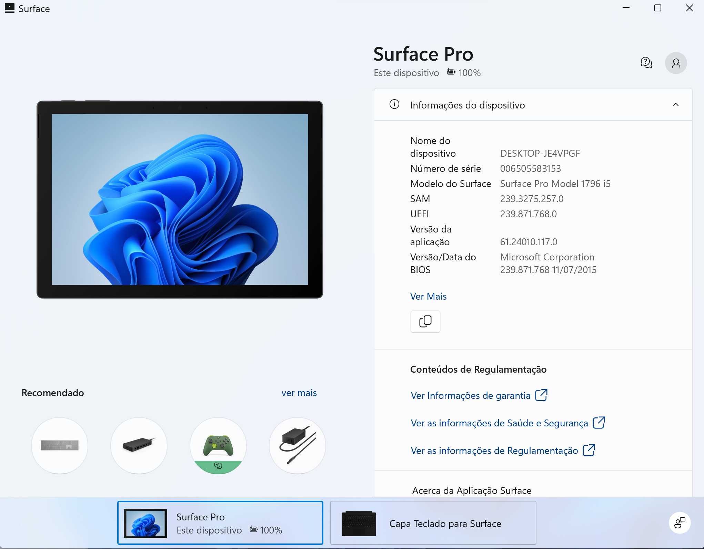
Task: Select the recommended keyboard accessory thumbnail
Action: click(60, 446)
